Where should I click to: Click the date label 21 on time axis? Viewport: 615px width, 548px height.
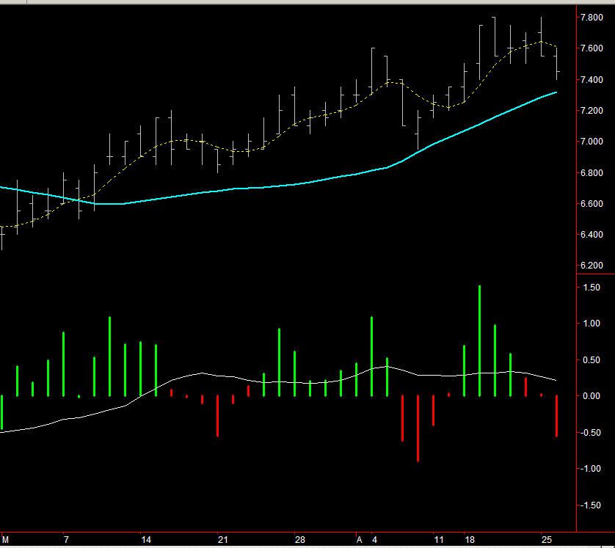(x=223, y=540)
